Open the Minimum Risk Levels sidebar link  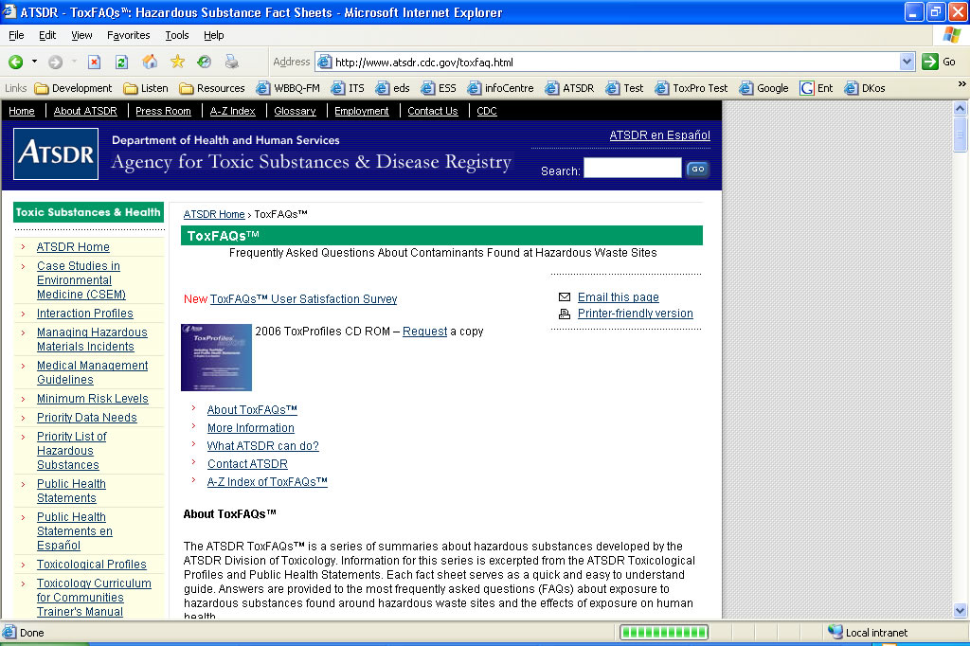coord(92,399)
